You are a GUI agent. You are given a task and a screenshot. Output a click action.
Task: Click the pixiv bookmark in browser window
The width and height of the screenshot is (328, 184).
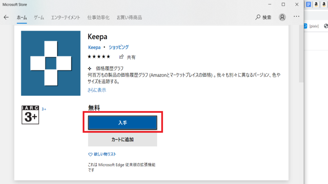point(311,26)
